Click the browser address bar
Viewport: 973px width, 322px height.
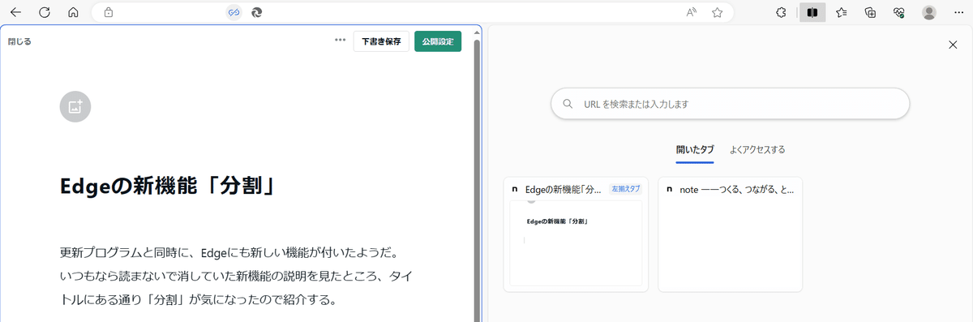(413, 12)
